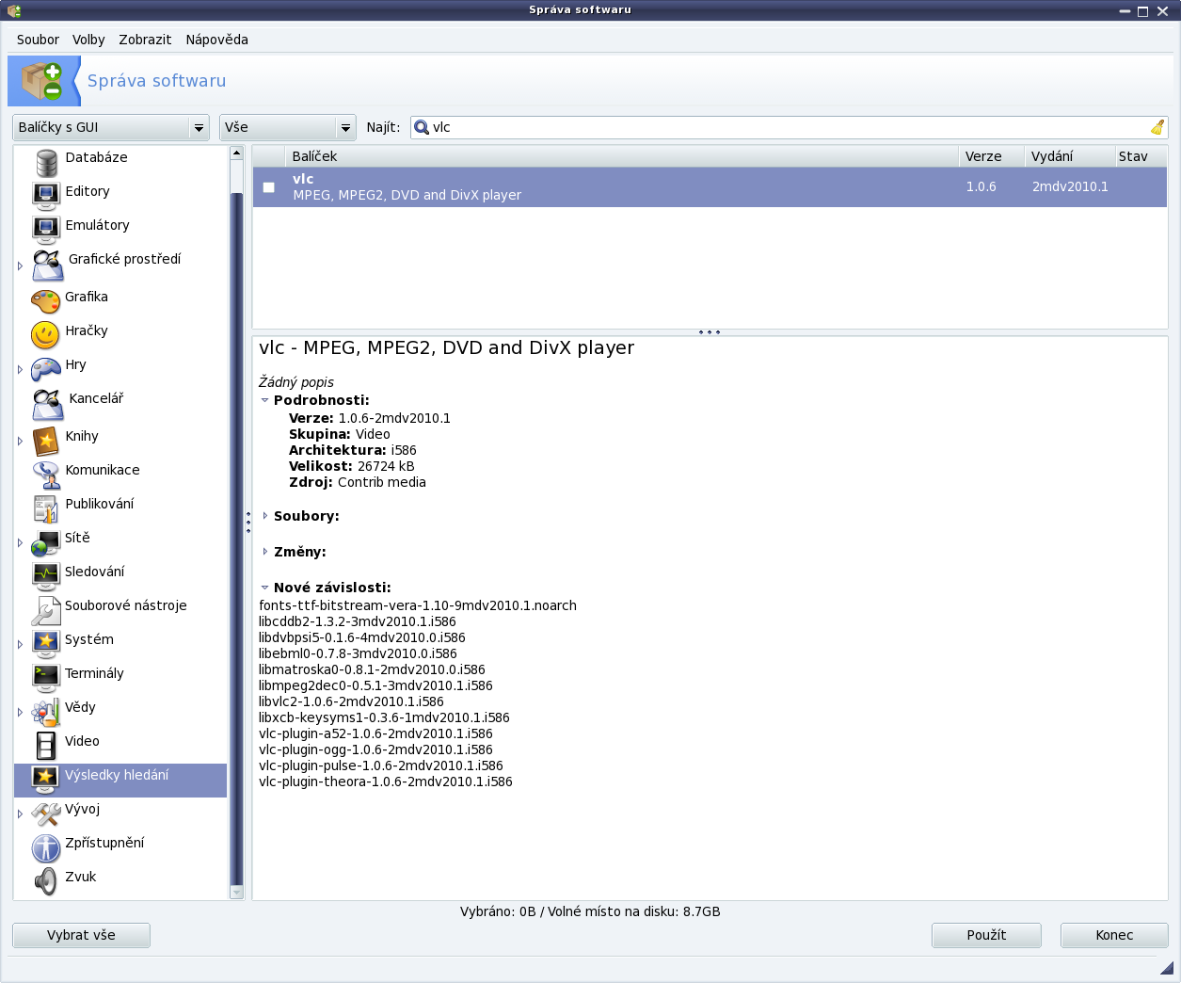Click the libvlc2-1.0.6-2mdv2010.1.i586 dependency
Screen dimensions: 1181x983
351,701
